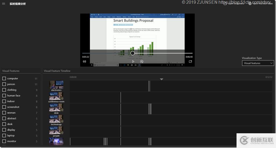Mute the video with the volume icon
Screen dimensions: 276x148
pos(85,62)
